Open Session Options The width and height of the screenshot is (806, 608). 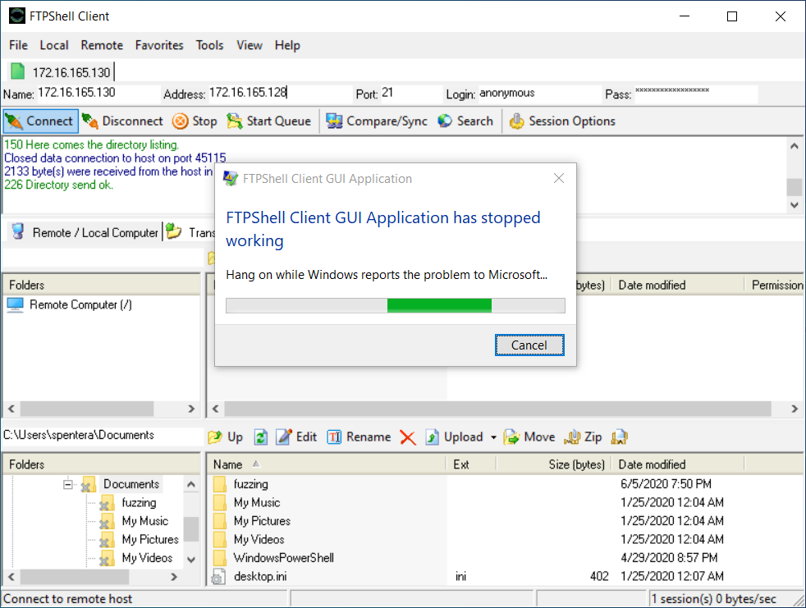coord(562,121)
